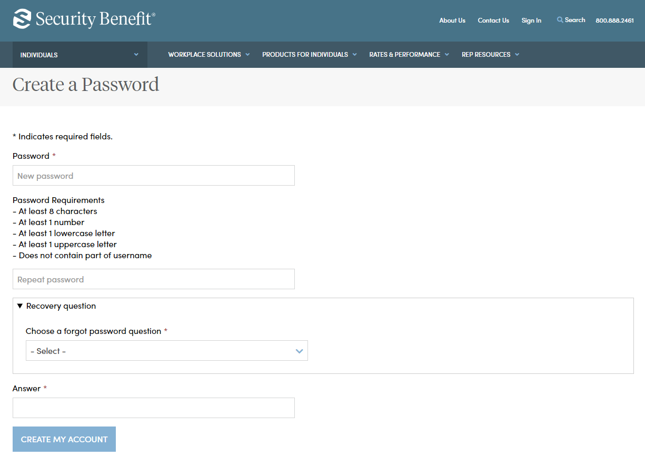This screenshot has width=645, height=467.
Task: Click the 800.888.2461 phone number
Action: [x=614, y=21]
